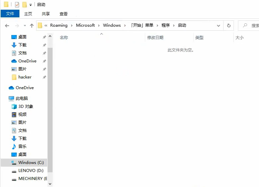Viewport: 259px width, 187px height.
Task: Open 3D 对象 under 此电脑
Action: 26,107
